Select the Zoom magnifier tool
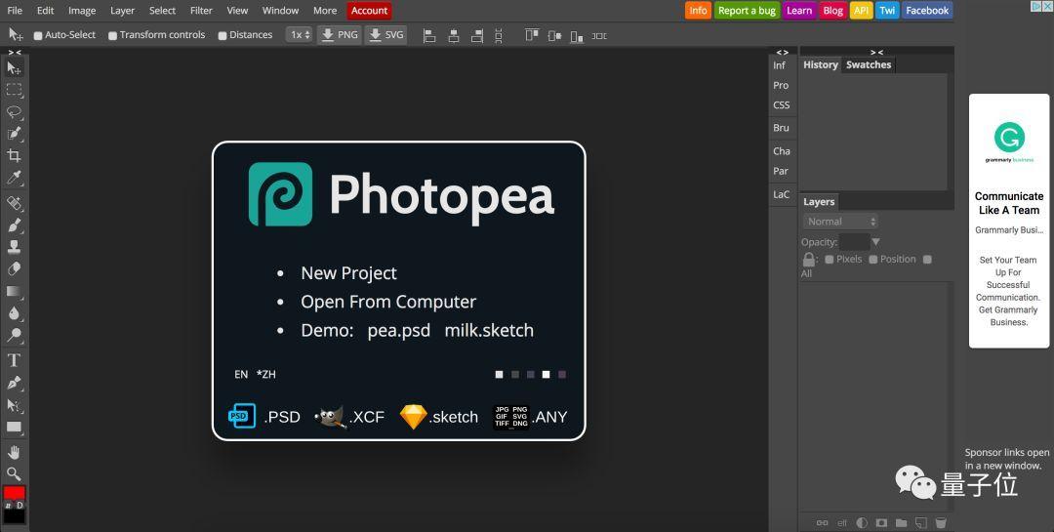The width and height of the screenshot is (1054, 532). pyautogui.click(x=14, y=473)
